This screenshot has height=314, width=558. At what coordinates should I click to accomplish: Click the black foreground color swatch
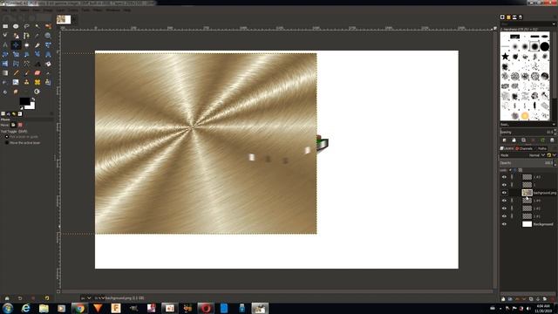24,101
